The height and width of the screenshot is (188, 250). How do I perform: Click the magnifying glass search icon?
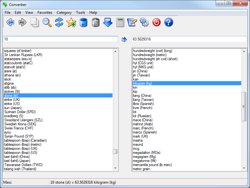47,23
